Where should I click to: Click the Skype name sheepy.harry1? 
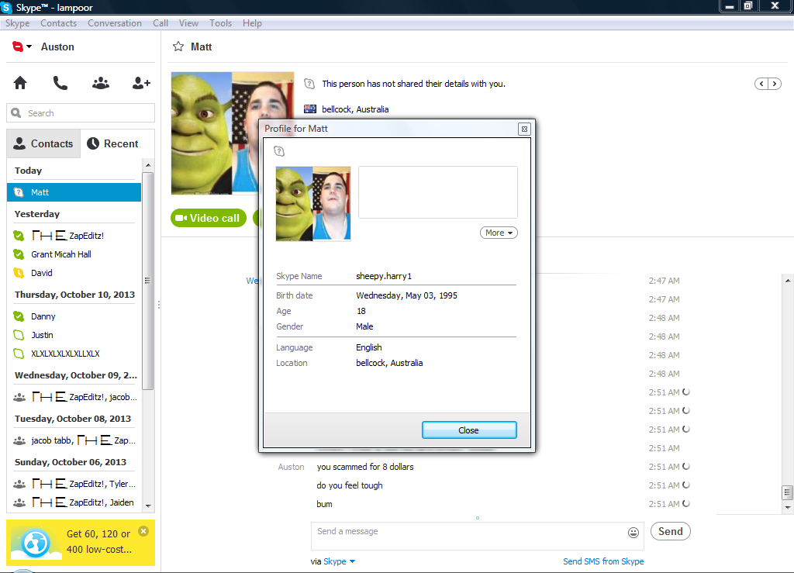(384, 276)
